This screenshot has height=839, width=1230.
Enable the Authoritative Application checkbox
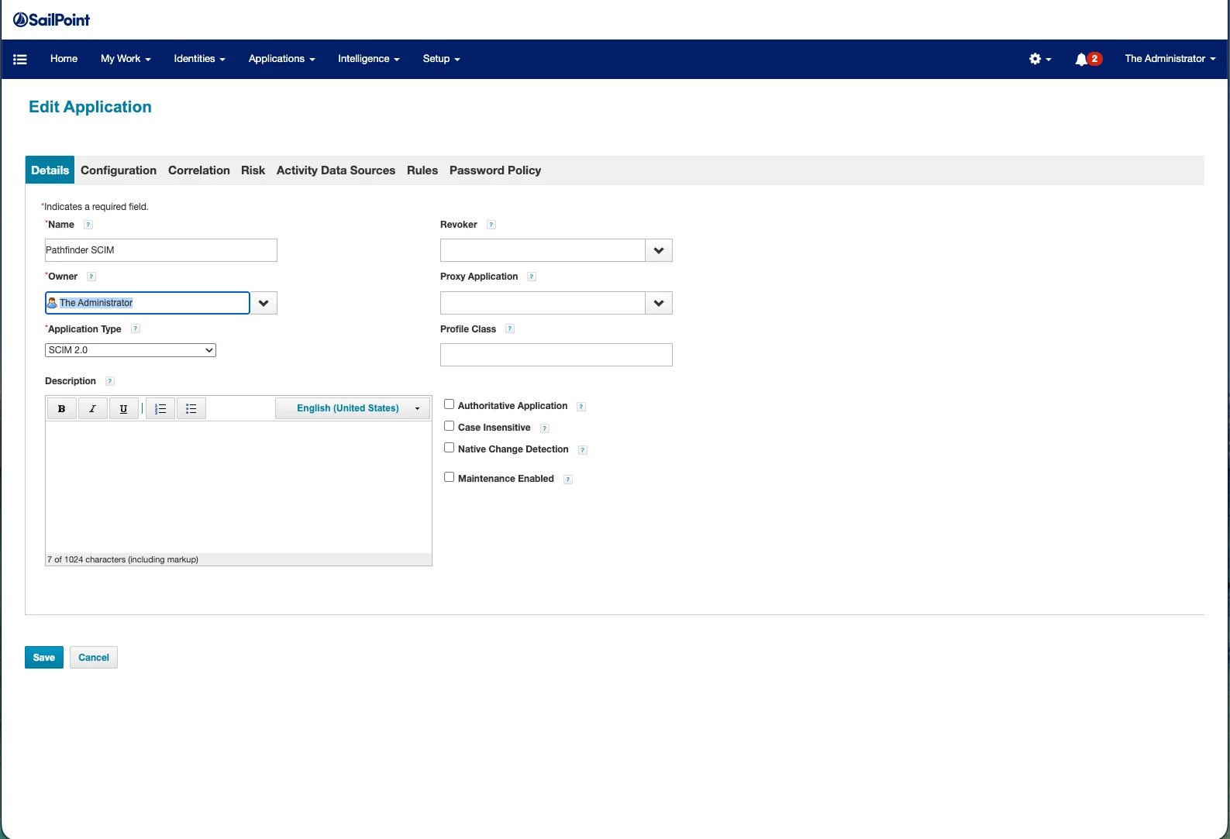pos(449,404)
